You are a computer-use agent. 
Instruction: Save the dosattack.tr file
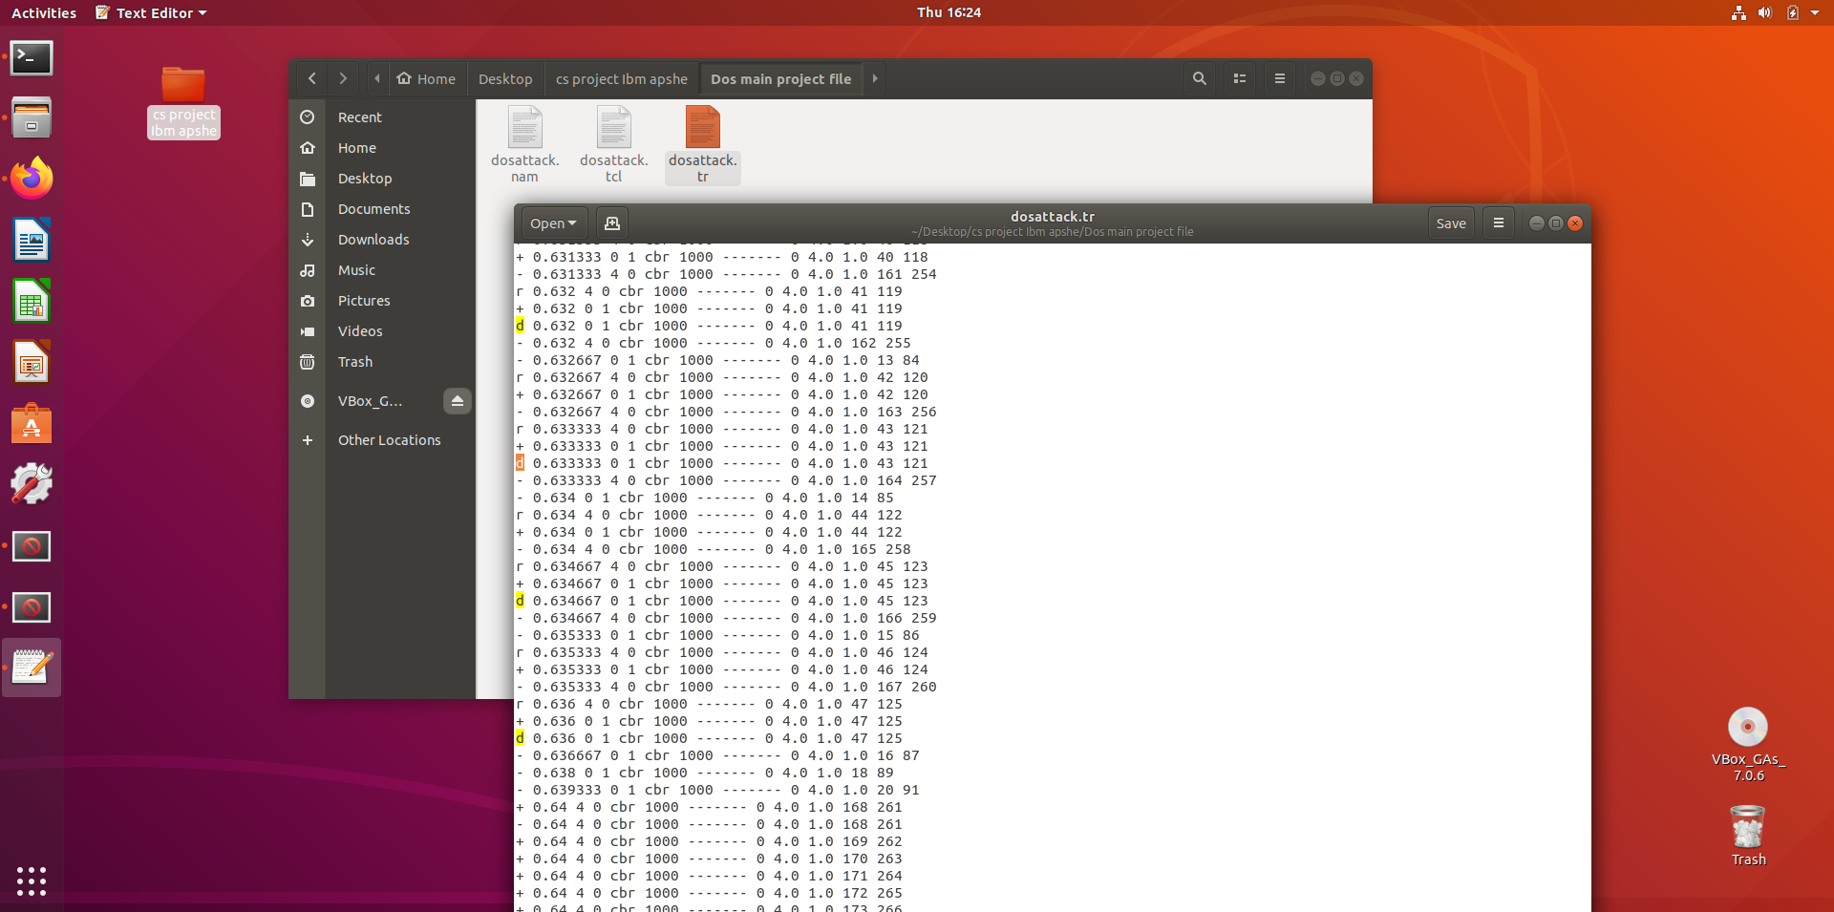pos(1450,223)
